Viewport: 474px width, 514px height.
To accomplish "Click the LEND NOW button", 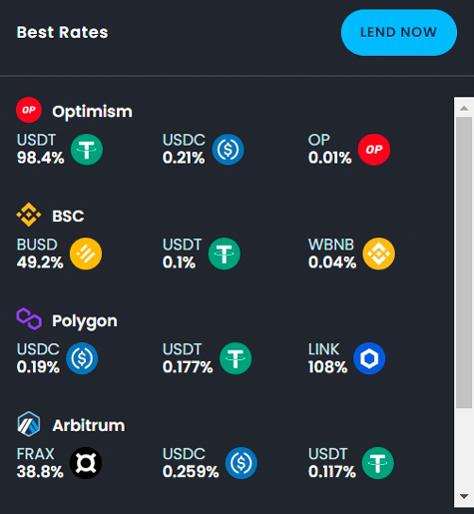I will tap(399, 33).
